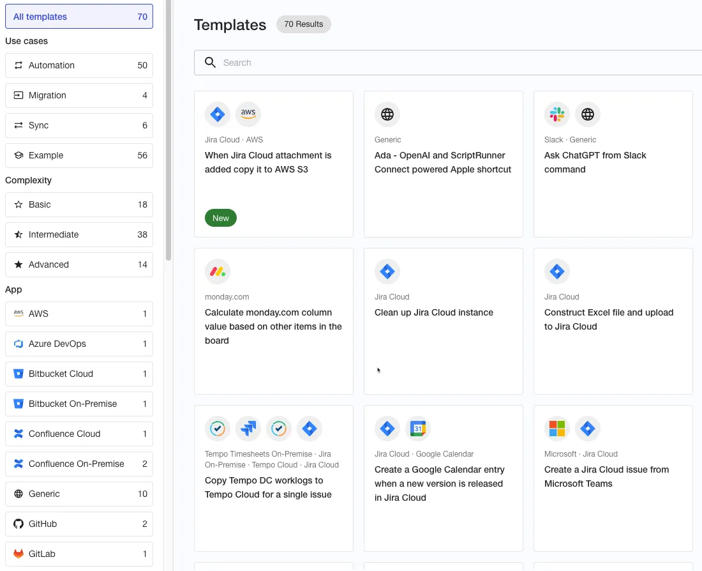Click the GitLab fox filter icon

pos(19,554)
